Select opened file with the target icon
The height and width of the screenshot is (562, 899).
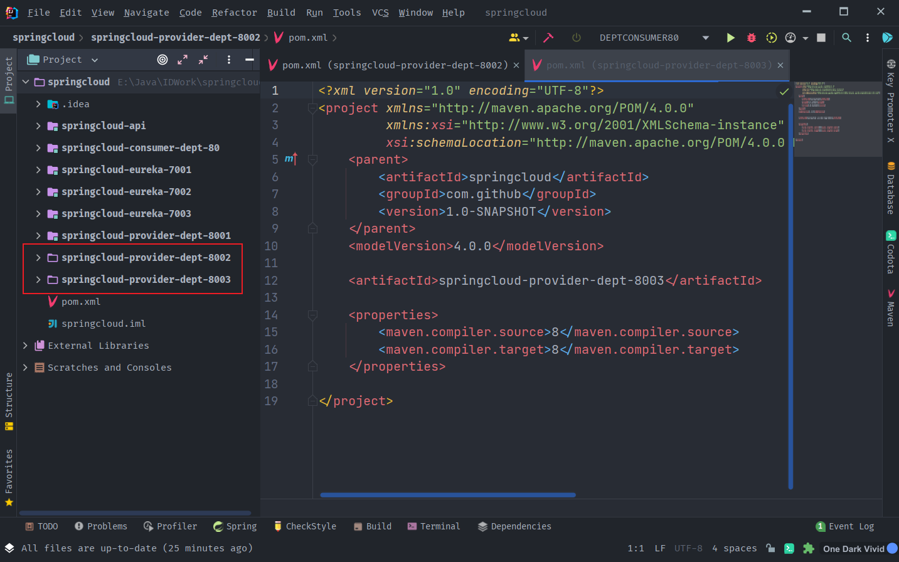point(162,60)
